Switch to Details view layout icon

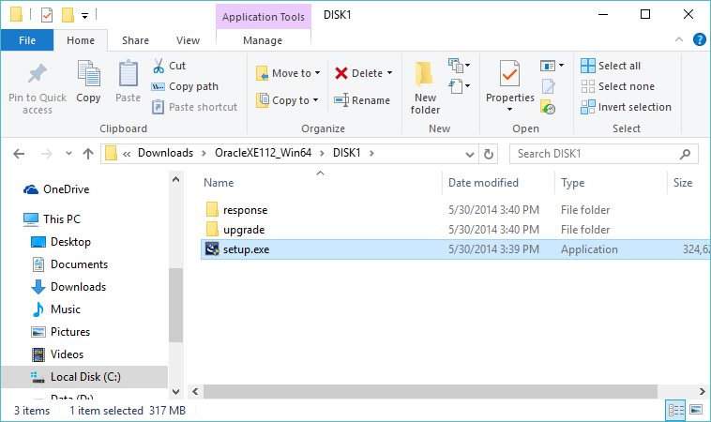[x=675, y=410]
